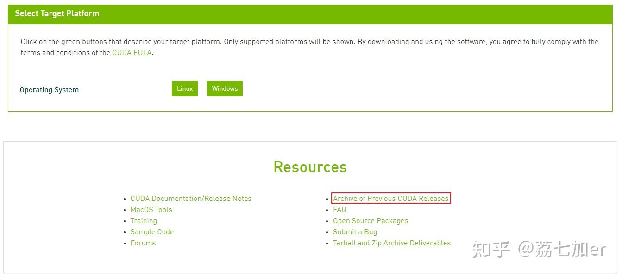Open the MacOS Tools link

tap(151, 210)
